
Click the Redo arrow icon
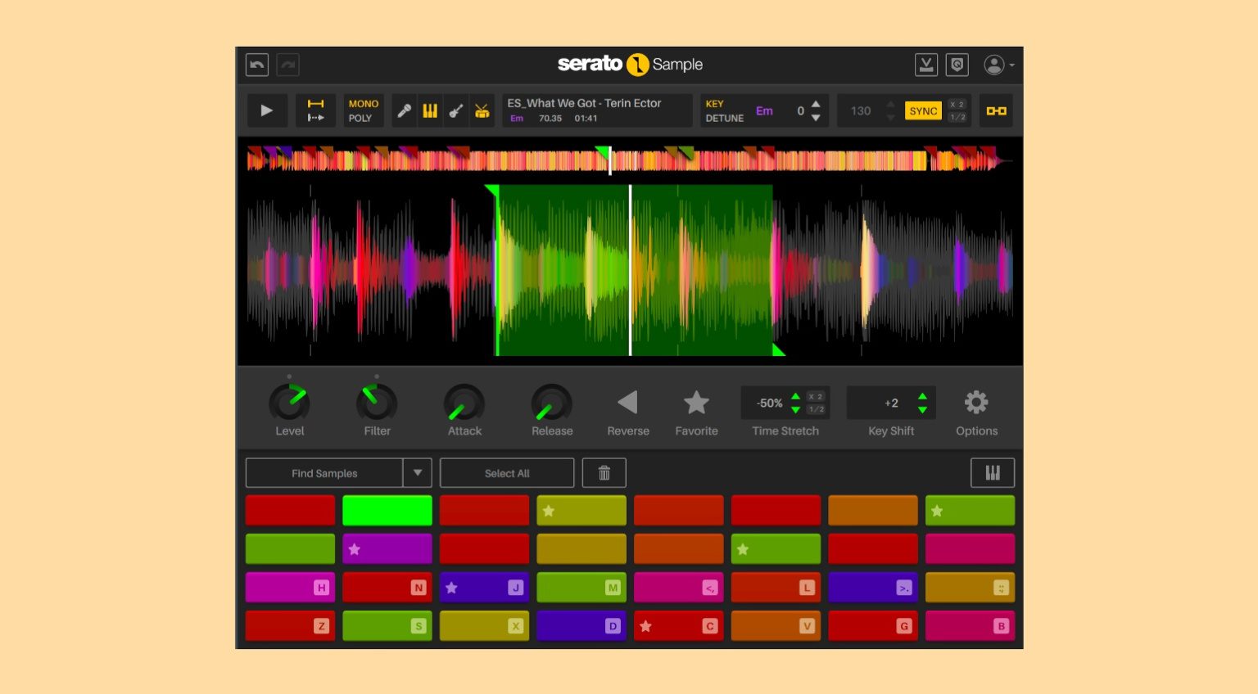(287, 65)
